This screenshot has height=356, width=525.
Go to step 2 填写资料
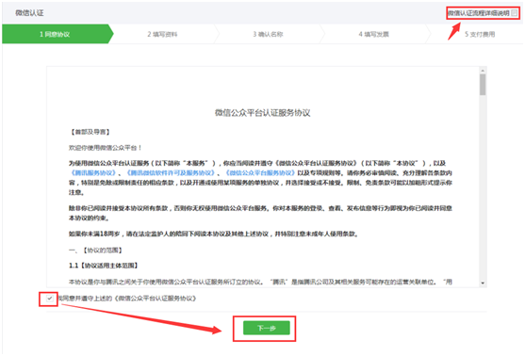coord(163,34)
